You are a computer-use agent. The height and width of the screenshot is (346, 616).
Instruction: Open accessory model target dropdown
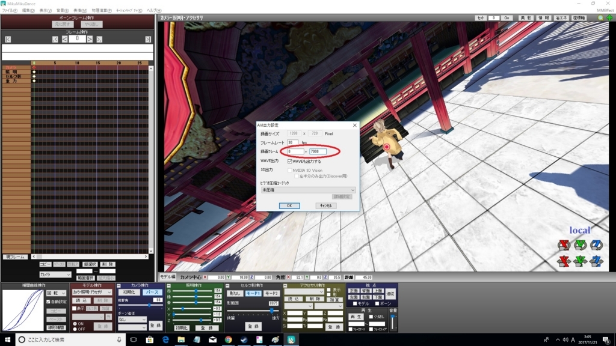click(298, 306)
